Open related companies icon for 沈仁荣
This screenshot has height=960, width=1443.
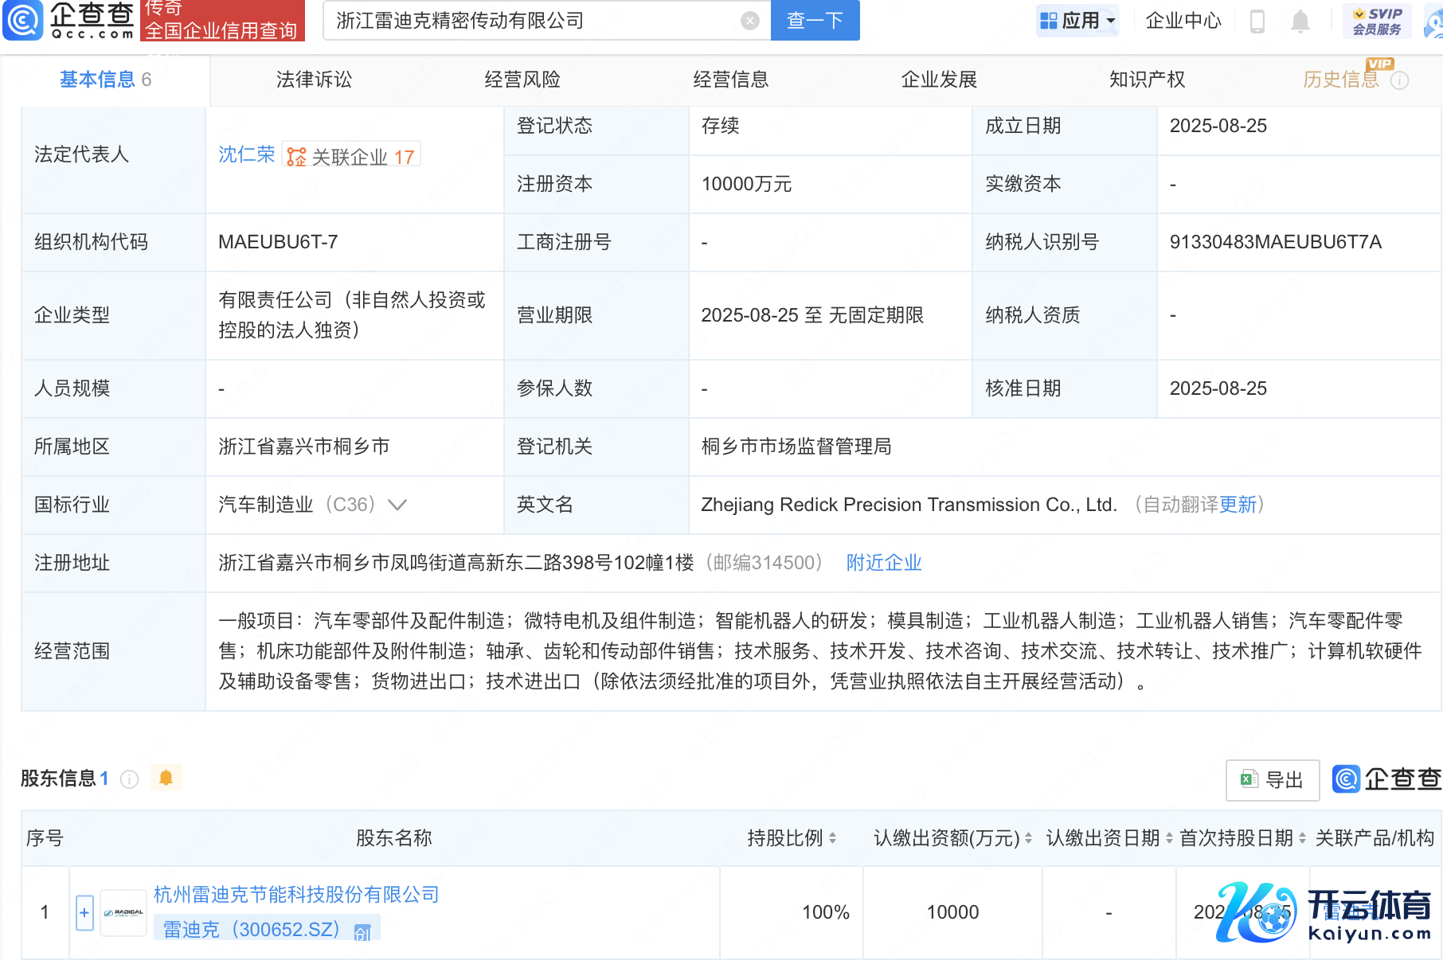pyautogui.click(x=296, y=157)
